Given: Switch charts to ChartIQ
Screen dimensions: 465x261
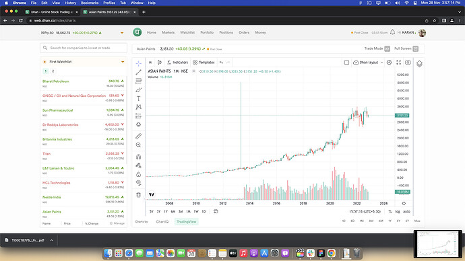Looking at the screenshot, I should (162, 221).
